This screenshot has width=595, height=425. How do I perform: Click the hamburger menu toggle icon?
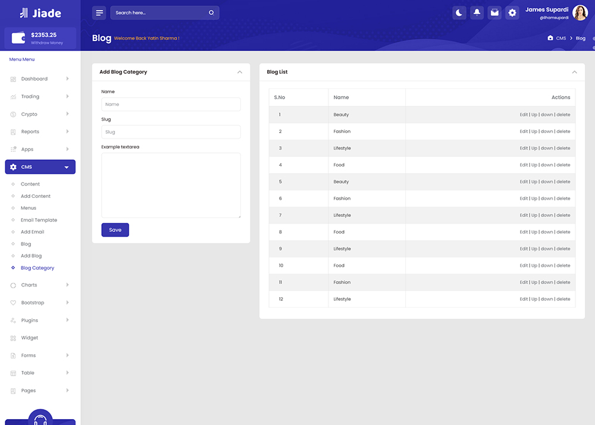(x=99, y=12)
